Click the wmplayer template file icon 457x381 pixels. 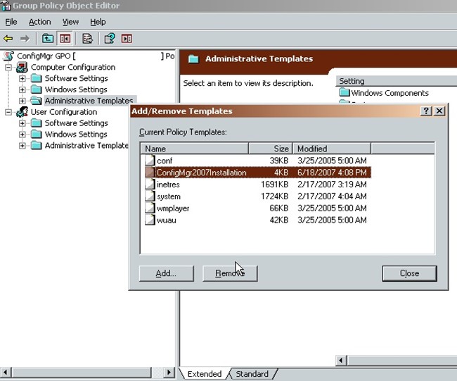point(149,208)
